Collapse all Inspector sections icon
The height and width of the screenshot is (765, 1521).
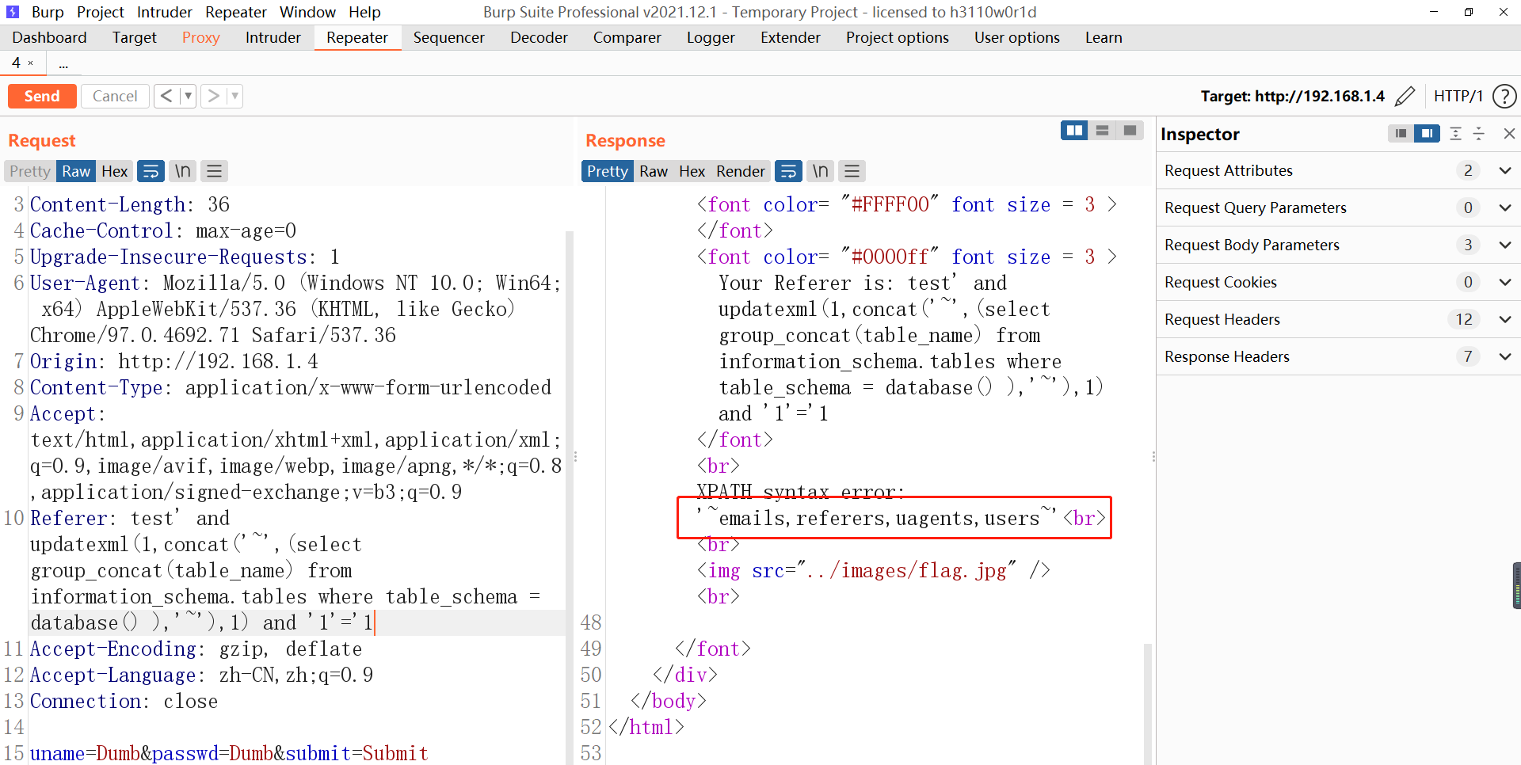1479,134
